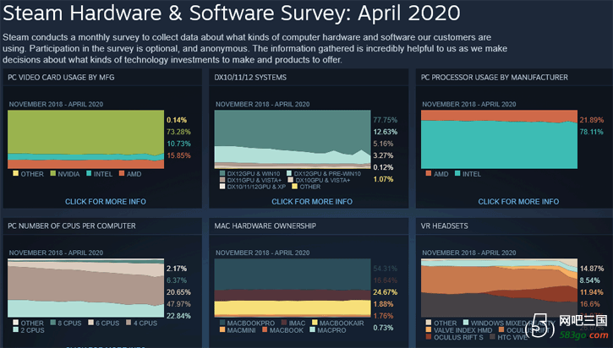Click 'PC NUMBER OF CPUS PER COMPUTER' heading

(72, 226)
